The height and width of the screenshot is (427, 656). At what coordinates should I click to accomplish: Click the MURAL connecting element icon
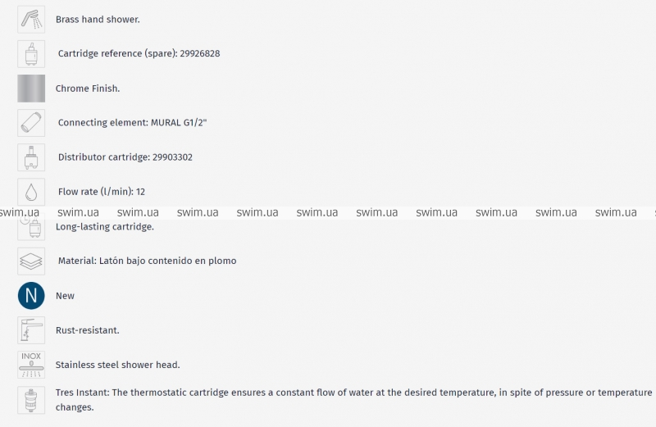point(31,122)
